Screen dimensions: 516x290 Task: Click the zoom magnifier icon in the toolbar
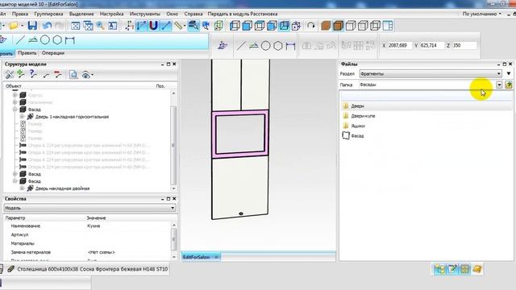[100, 26]
